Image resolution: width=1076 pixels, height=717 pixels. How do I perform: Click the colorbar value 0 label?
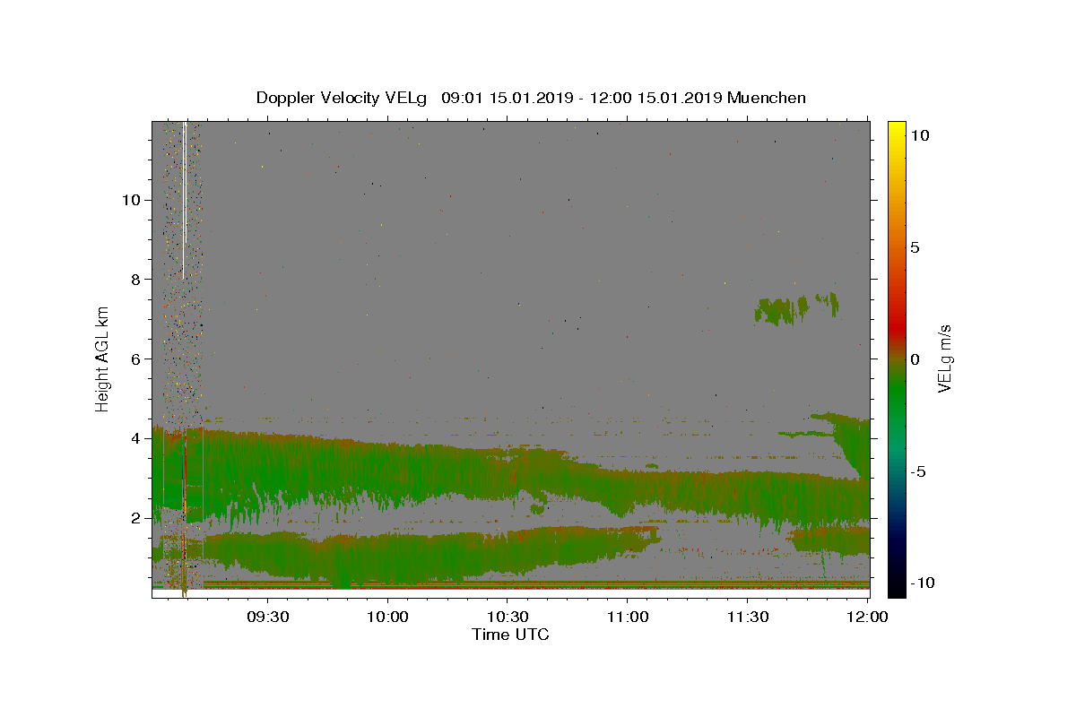915,358
